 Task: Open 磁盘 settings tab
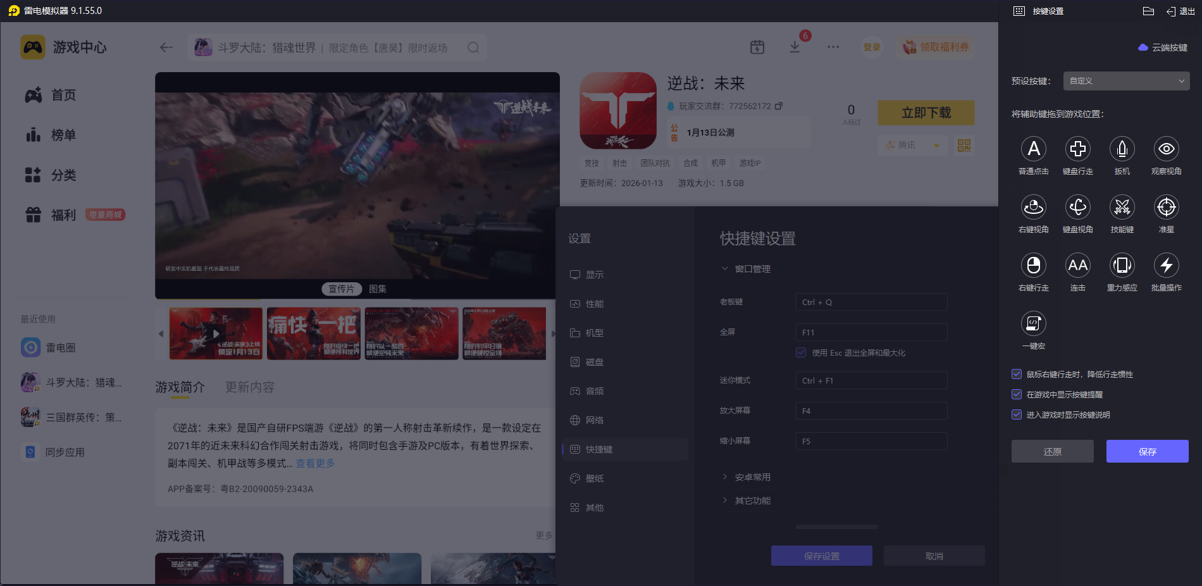[625, 362]
